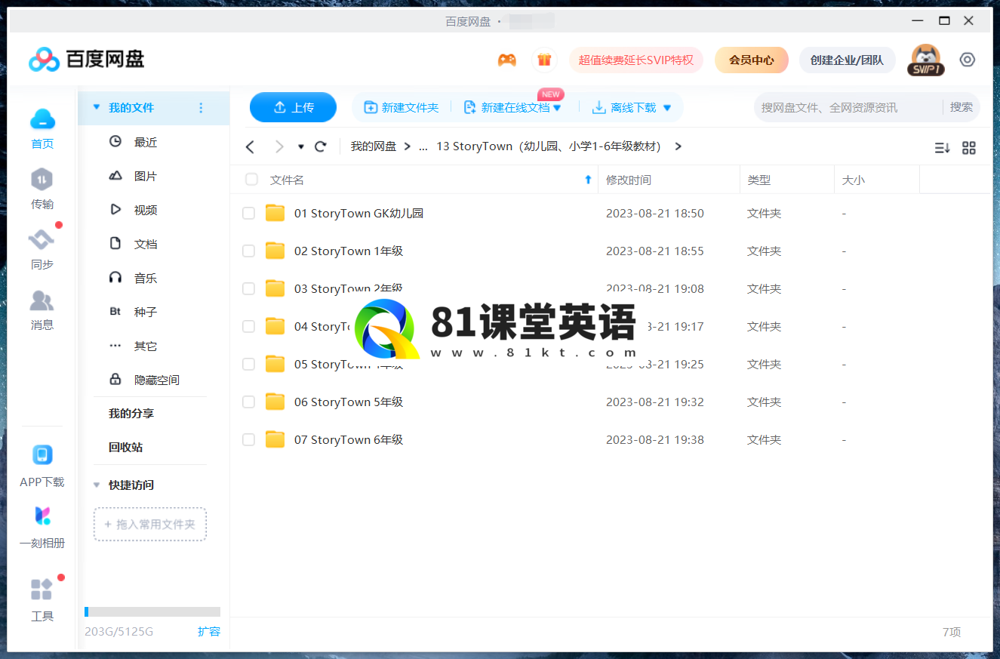1000x659 pixels.
Task: Click the 超值续费延长SVIP特权 banner
Action: click(636, 60)
